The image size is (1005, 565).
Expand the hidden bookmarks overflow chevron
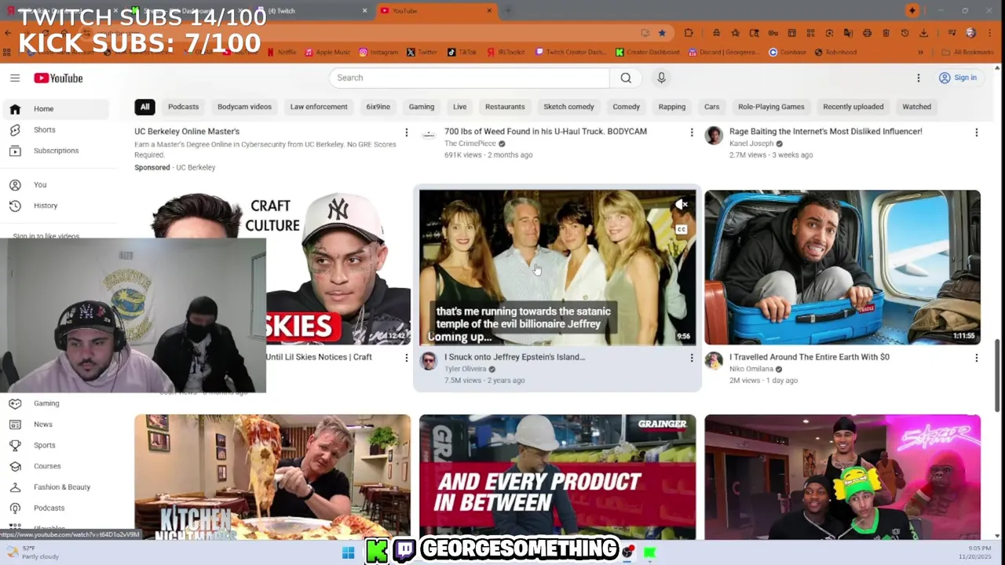point(920,53)
